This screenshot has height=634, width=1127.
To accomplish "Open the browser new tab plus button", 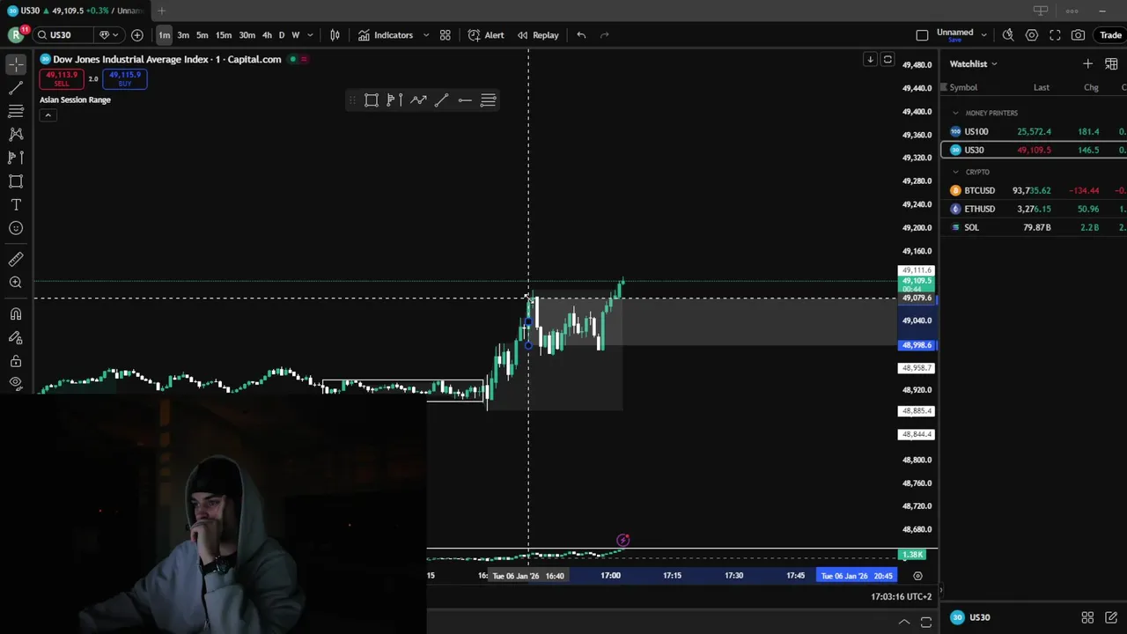I will tap(161, 11).
